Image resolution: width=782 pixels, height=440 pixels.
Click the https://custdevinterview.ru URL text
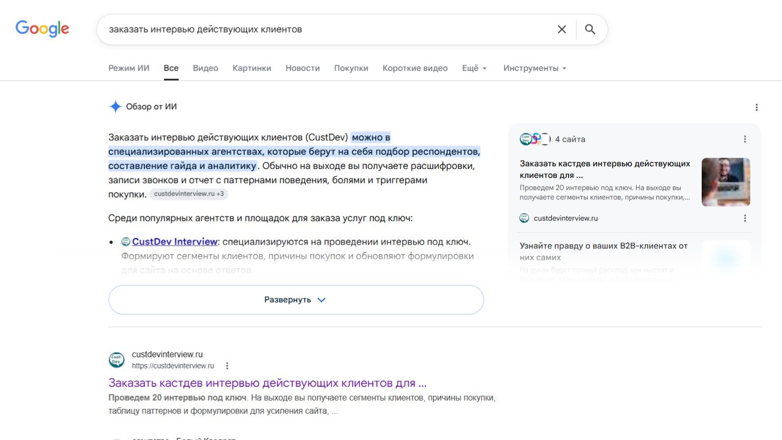(173, 366)
